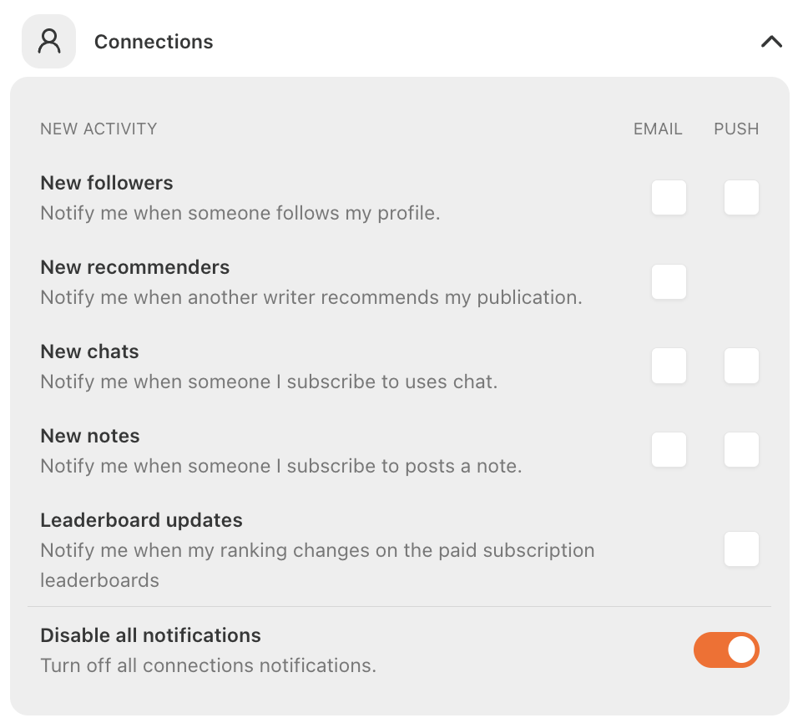Enable push for New followers

[741, 197]
